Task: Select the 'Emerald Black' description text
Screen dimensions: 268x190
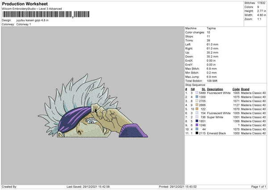Action: (x=216, y=133)
